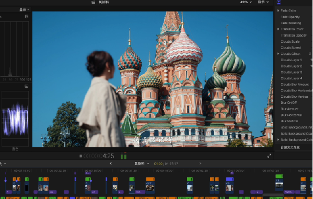
Task: Open the 莫斯科 project name menu in timeline
Action: tap(142, 163)
